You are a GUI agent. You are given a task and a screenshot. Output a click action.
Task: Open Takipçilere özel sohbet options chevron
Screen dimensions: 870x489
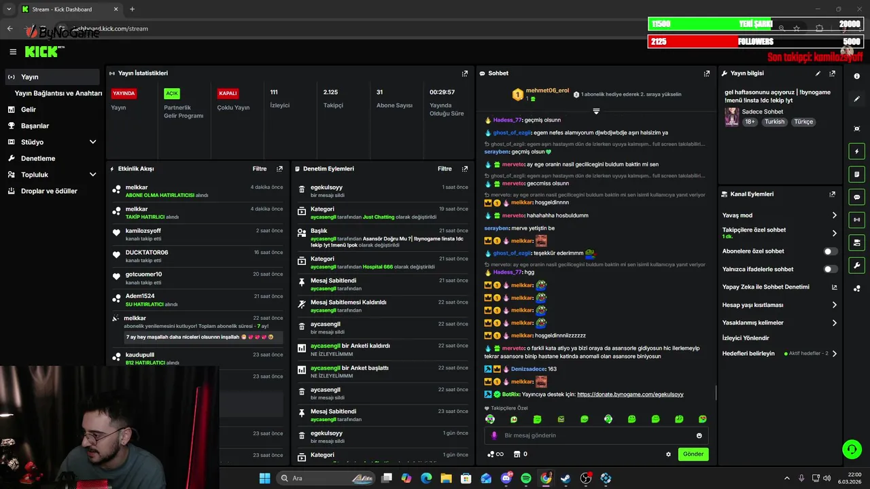click(835, 233)
